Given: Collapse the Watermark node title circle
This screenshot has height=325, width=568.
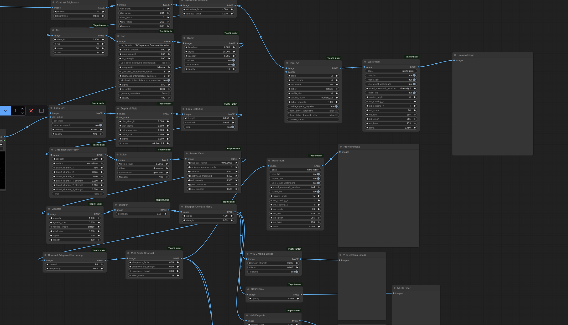Looking at the screenshot, I should pyautogui.click(x=365, y=61).
